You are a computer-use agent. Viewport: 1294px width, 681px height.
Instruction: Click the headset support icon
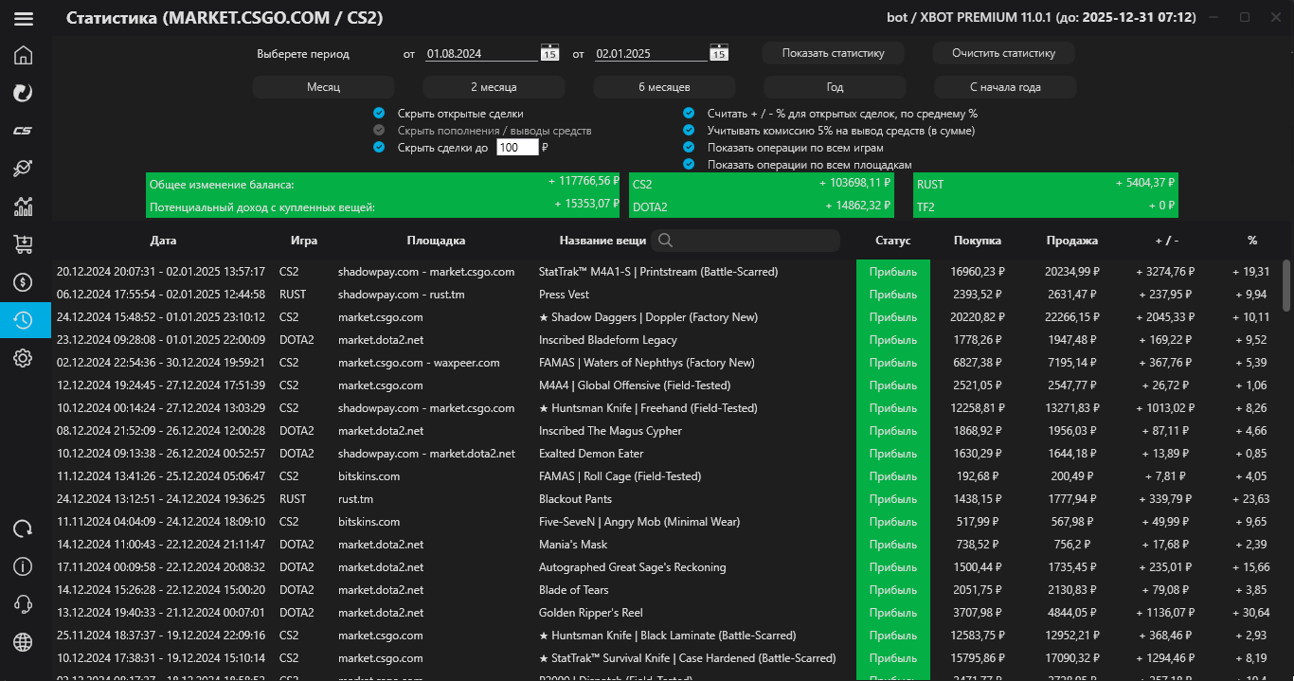pyautogui.click(x=24, y=604)
